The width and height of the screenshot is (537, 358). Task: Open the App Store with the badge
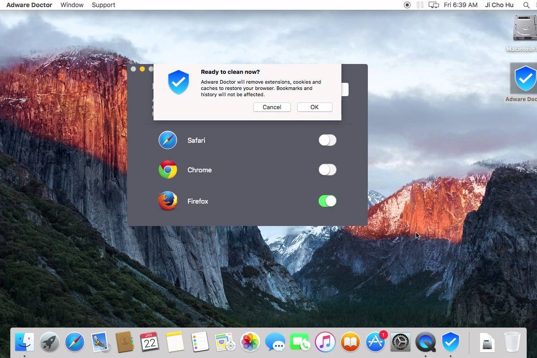tap(376, 342)
